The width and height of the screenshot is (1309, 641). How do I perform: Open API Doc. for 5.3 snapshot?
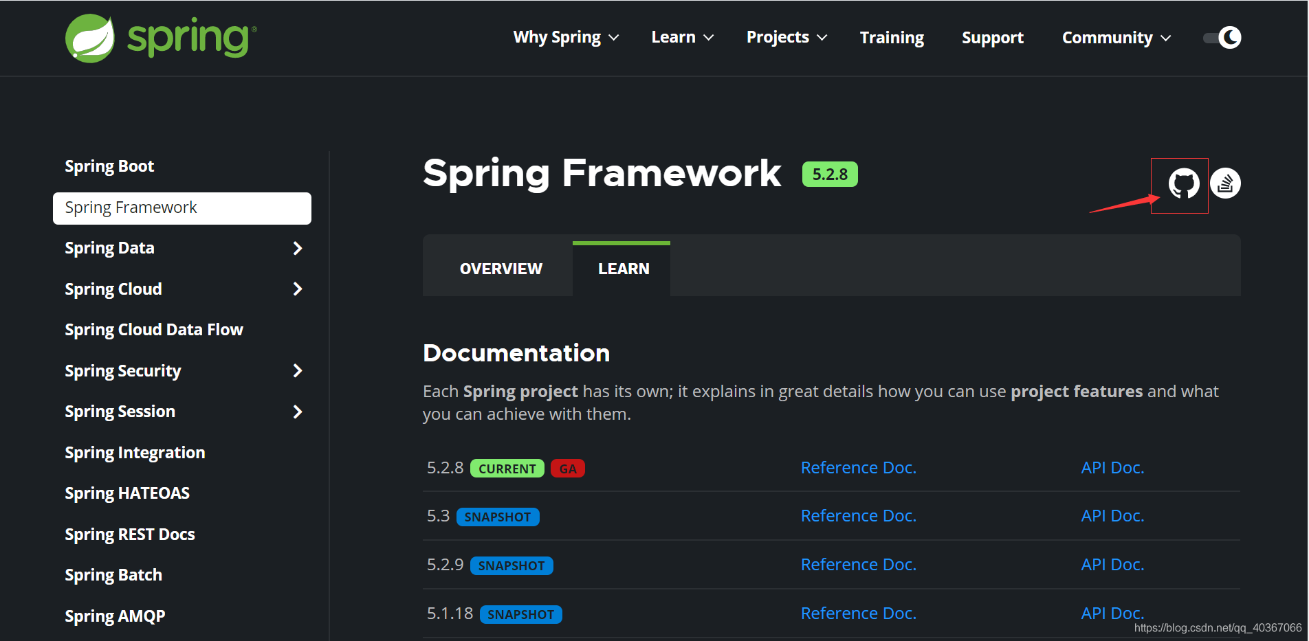(x=1112, y=516)
